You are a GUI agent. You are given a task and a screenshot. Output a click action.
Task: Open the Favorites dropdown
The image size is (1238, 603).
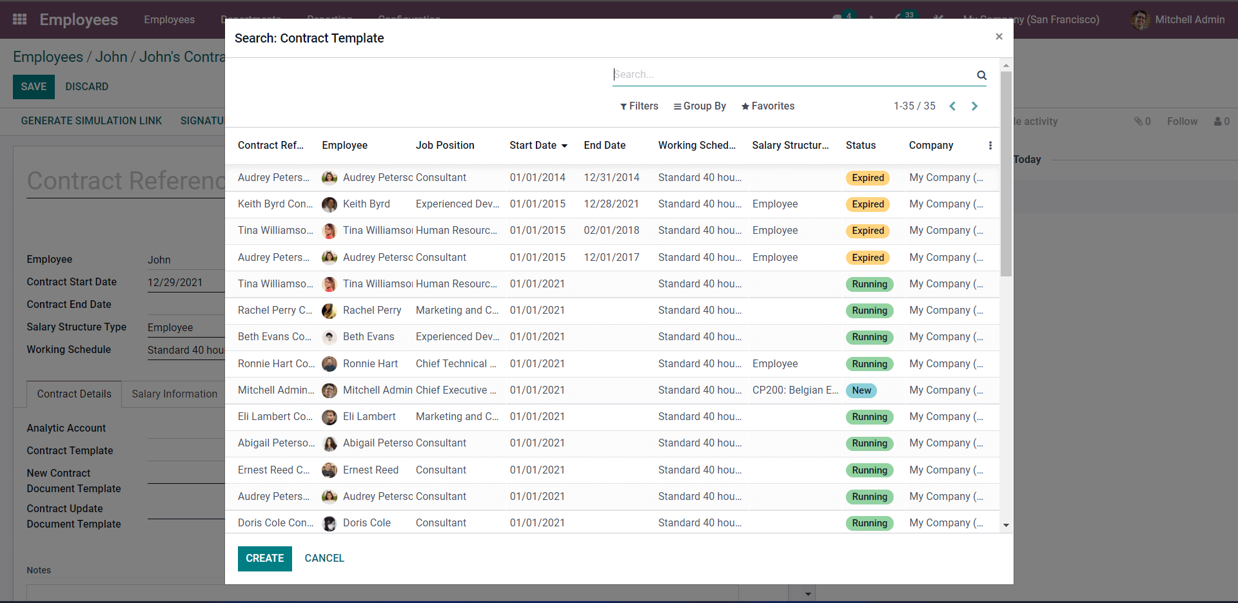click(768, 106)
